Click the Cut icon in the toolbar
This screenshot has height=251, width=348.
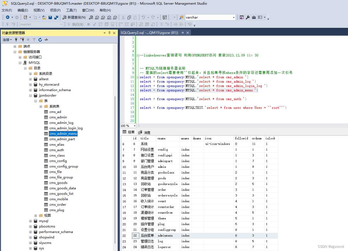click(x=123, y=17)
